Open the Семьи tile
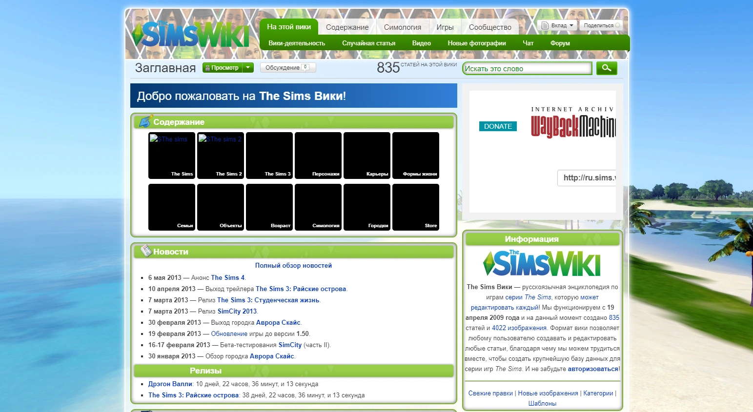Viewport: 753px width, 412px height. [x=172, y=207]
